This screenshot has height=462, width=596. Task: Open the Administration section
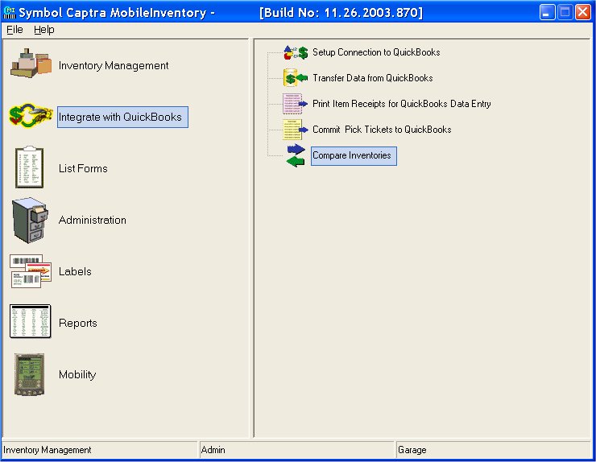point(93,220)
